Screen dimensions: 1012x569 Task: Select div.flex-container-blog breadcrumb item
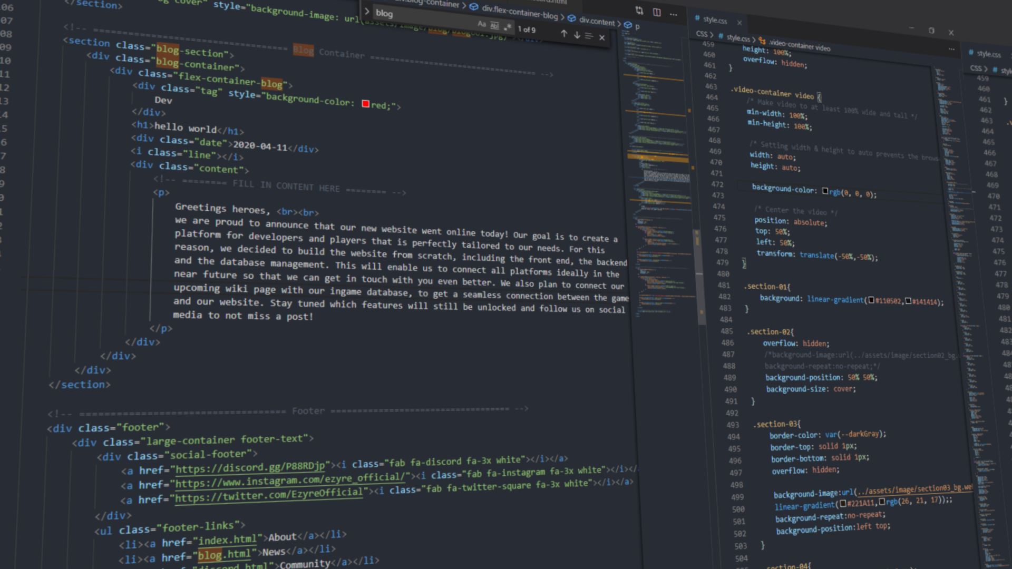(x=519, y=12)
